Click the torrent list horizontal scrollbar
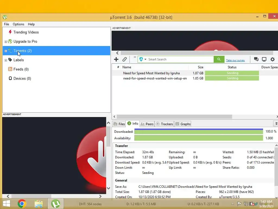This screenshot has width=278, height=209. 174,116
